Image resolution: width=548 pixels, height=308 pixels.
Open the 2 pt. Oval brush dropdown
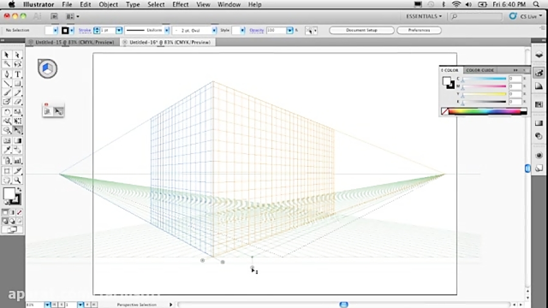click(214, 30)
